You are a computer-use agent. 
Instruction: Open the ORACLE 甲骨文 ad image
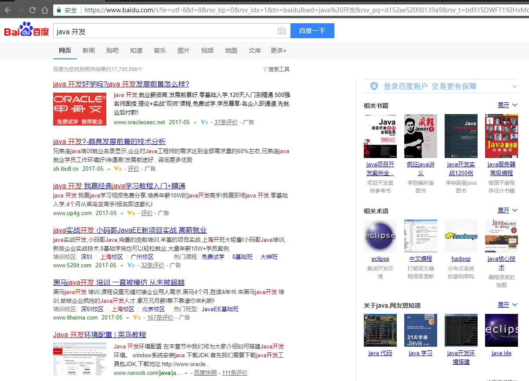[80, 109]
